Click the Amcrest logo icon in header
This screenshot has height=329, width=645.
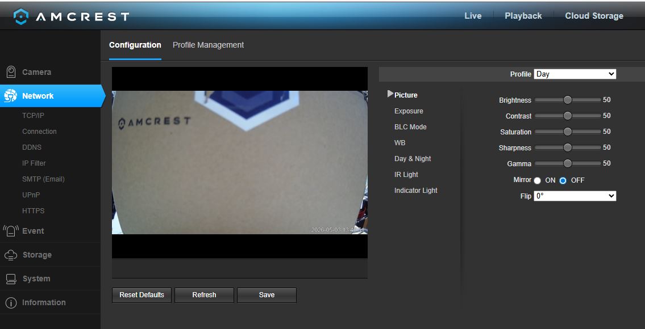[21, 16]
